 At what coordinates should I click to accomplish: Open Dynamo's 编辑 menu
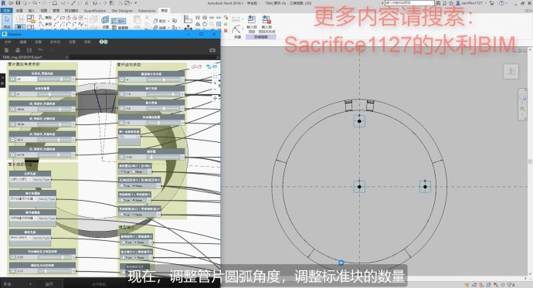point(22,42)
